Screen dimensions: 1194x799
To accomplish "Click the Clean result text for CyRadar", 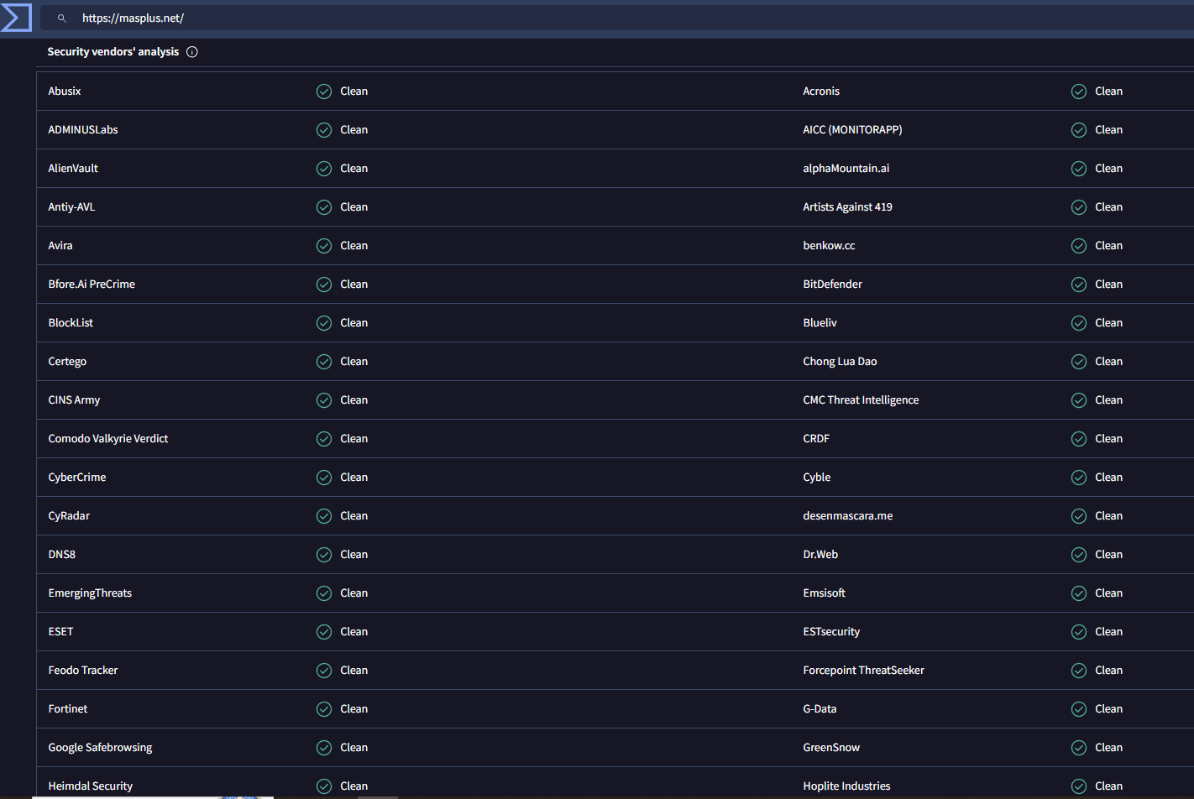I will pyautogui.click(x=354, y=516).
